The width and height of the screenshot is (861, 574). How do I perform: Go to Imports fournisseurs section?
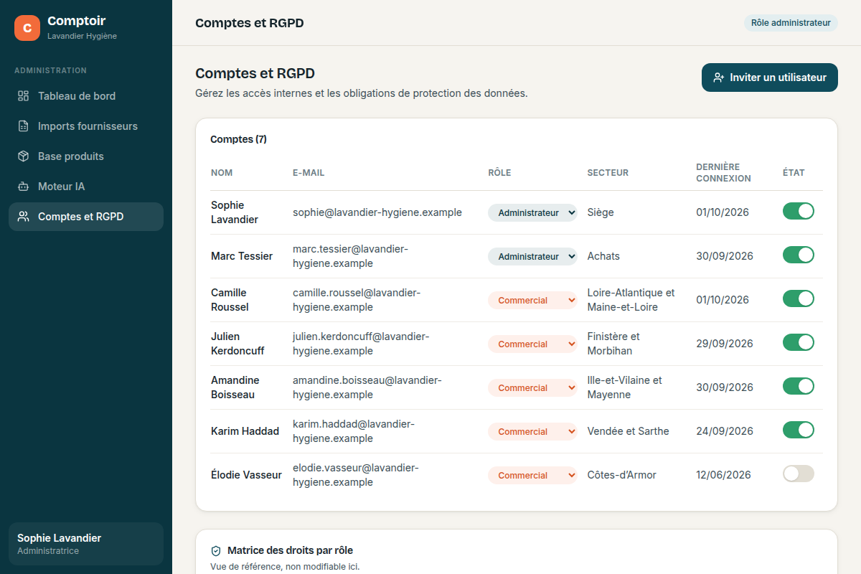(86, 126)
